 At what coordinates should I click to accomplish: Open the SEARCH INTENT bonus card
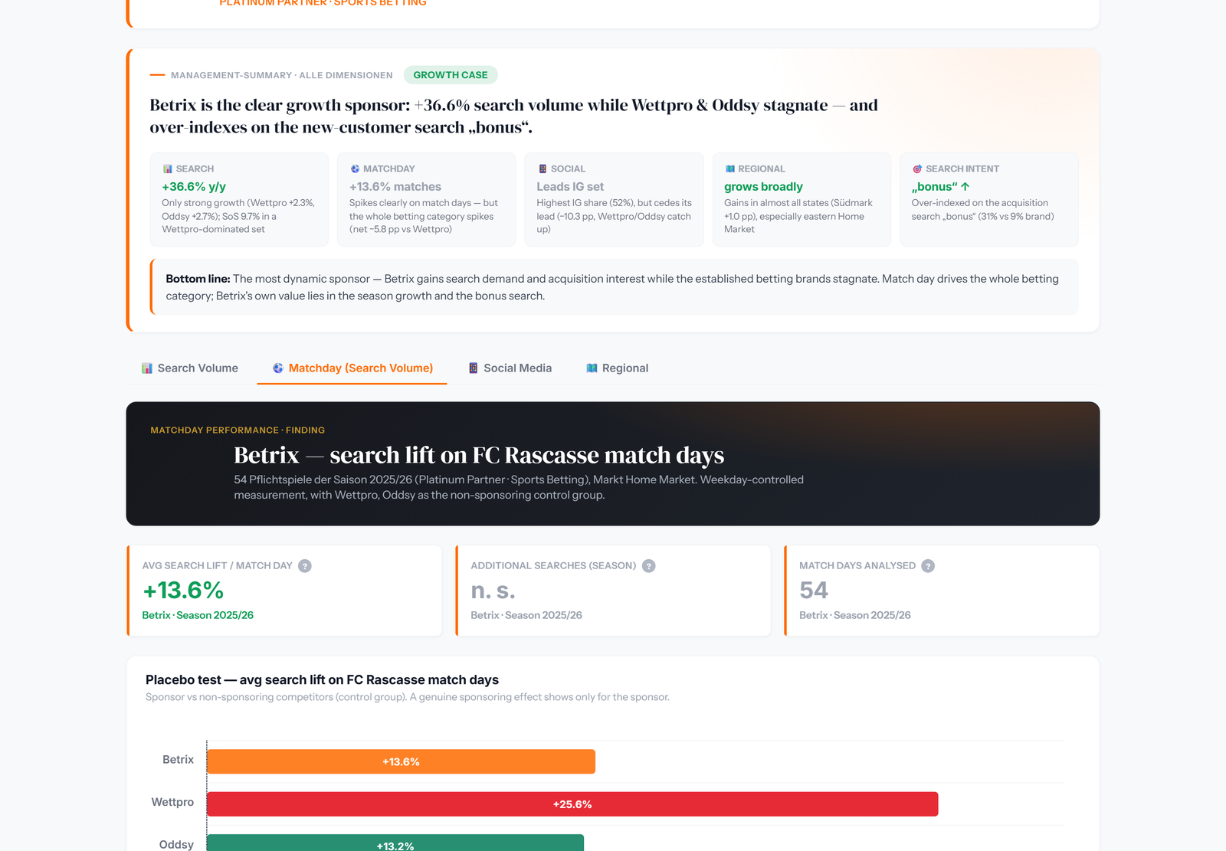point(989,199)
